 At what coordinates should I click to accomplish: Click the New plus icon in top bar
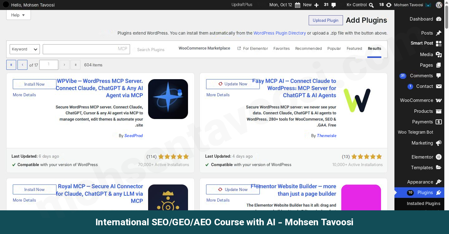coord(316,5)
